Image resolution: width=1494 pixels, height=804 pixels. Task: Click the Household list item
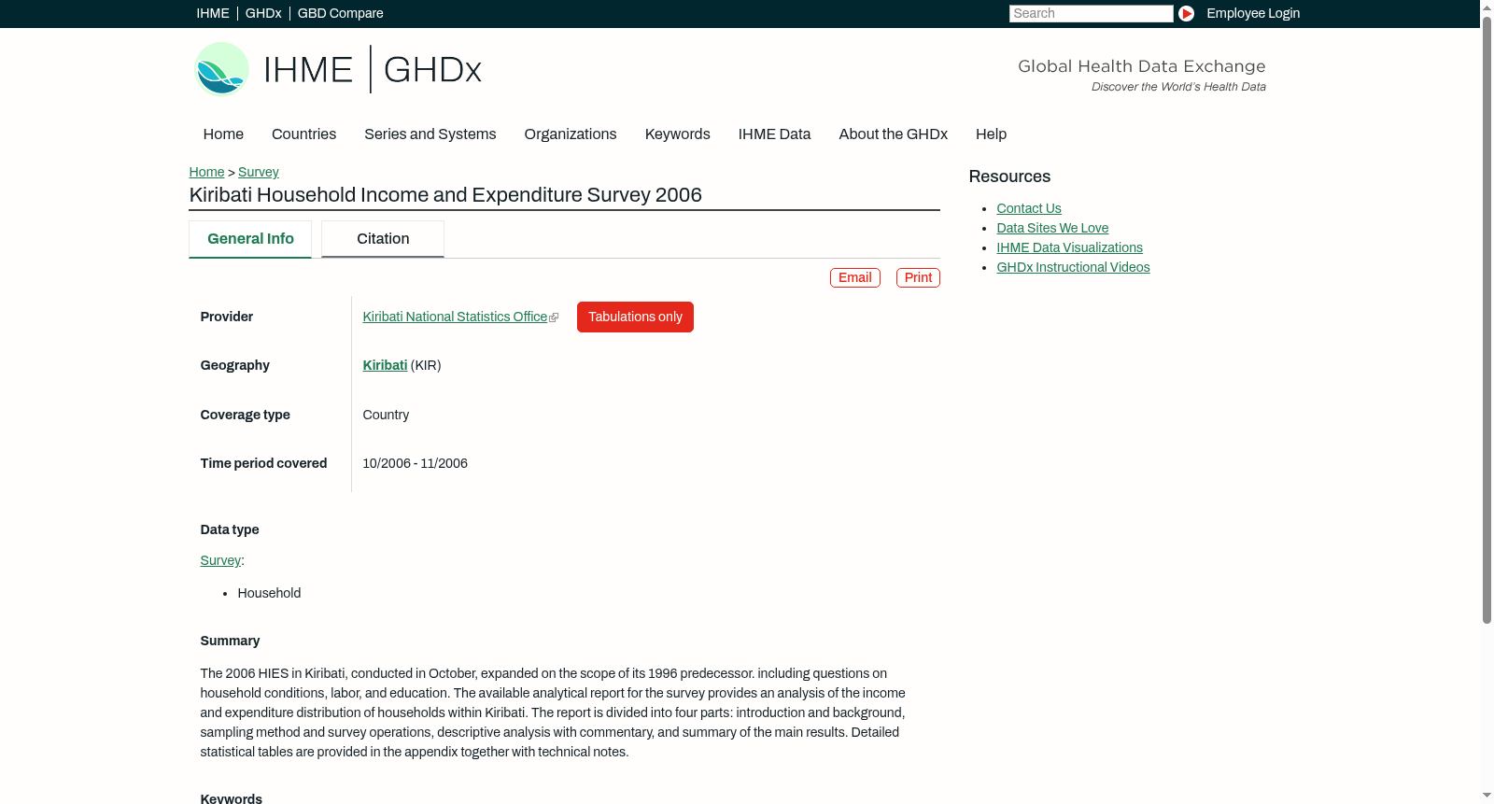click(x=269, y=593)
